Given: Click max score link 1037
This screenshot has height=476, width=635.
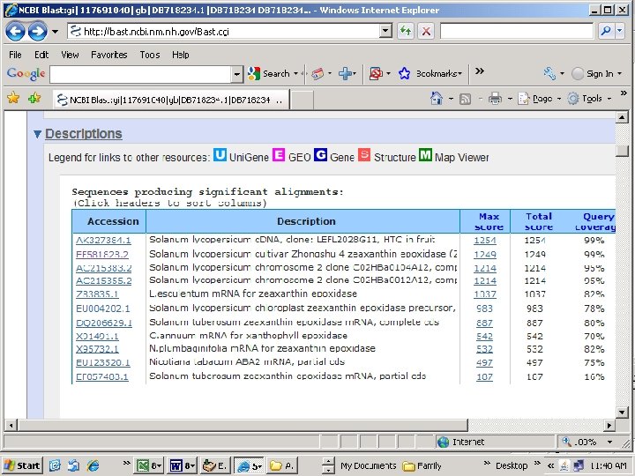Looking at the screenshot, I should (485, 294).
